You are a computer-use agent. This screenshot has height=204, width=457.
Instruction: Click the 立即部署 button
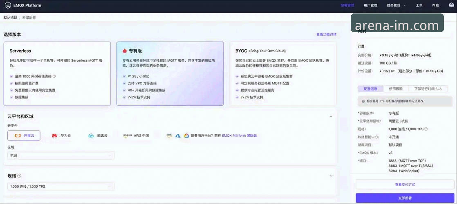pos(405,198)
